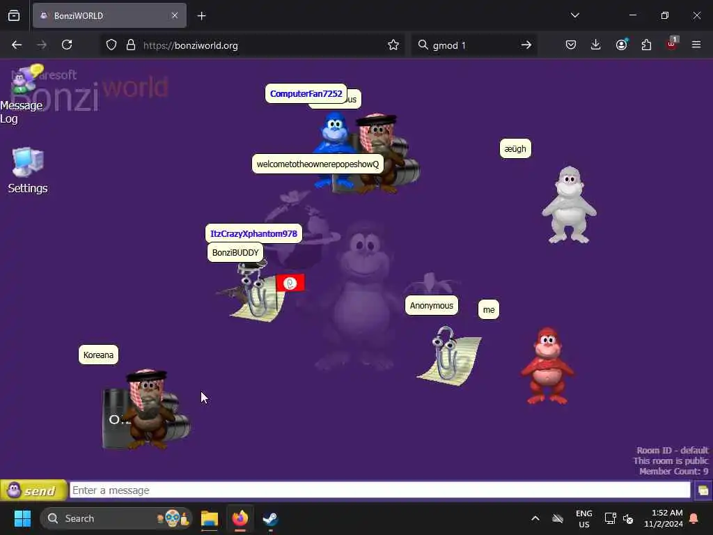Click the BonziBUDDY speech bubble
The image size is (713, 535).
point(235,252)
